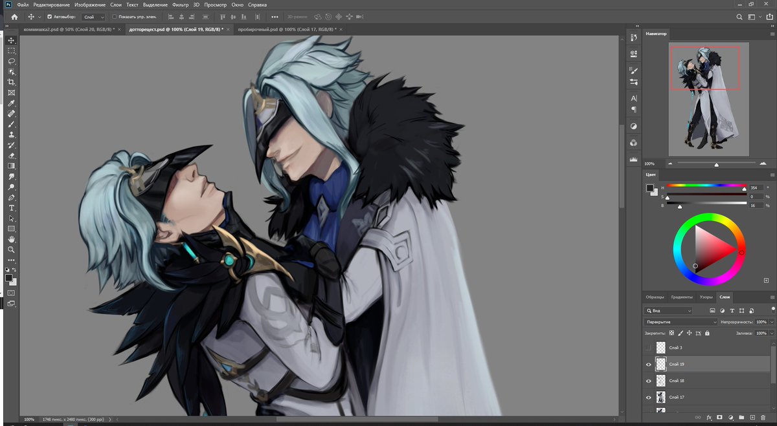Select the Crop tool
Image resolution: width=777 pixels, height=426 pixels.
(11, 82)
